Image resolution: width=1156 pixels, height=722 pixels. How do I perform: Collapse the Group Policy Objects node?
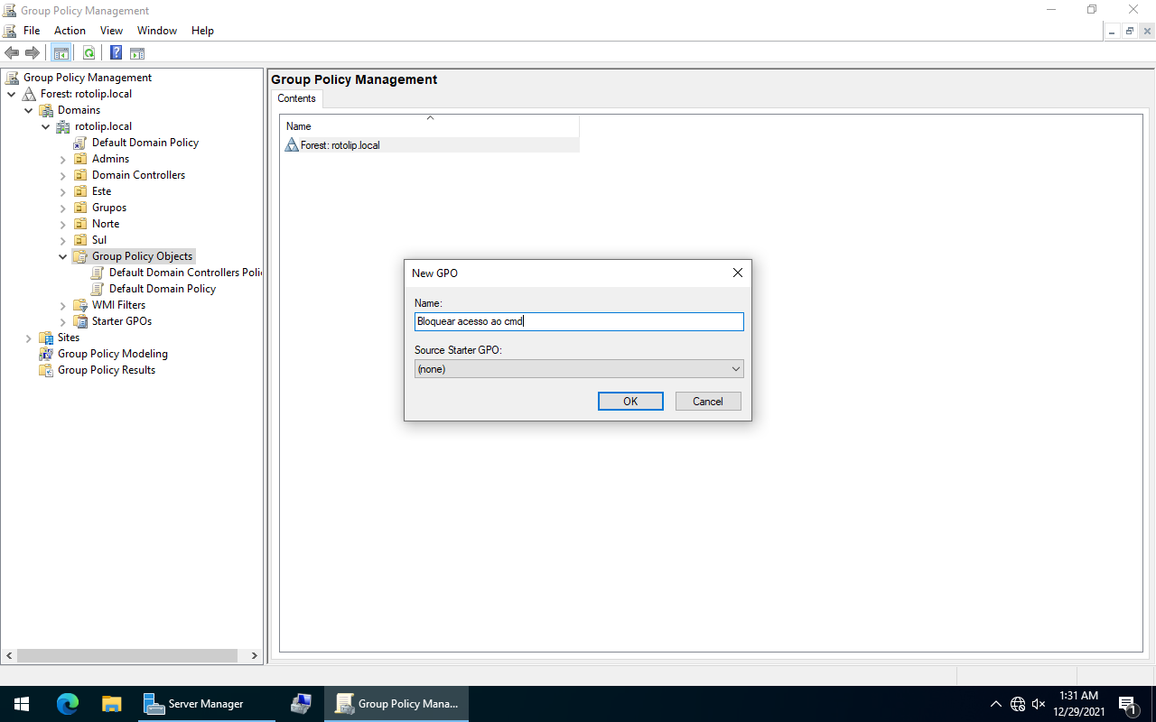(x=63, y=257)
